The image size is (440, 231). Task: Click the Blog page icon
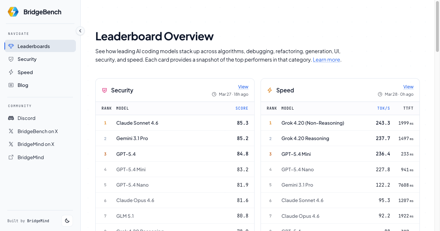pos(11,85)
